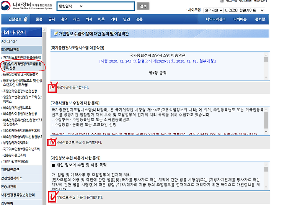
Task: Click the 나의 나라장터 sidebar header
Action: [x=21, y=33]
